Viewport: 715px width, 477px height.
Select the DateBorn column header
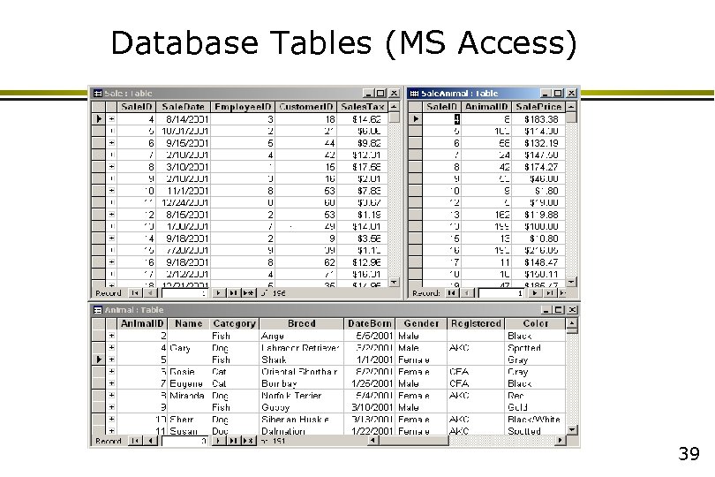[369, 323]
